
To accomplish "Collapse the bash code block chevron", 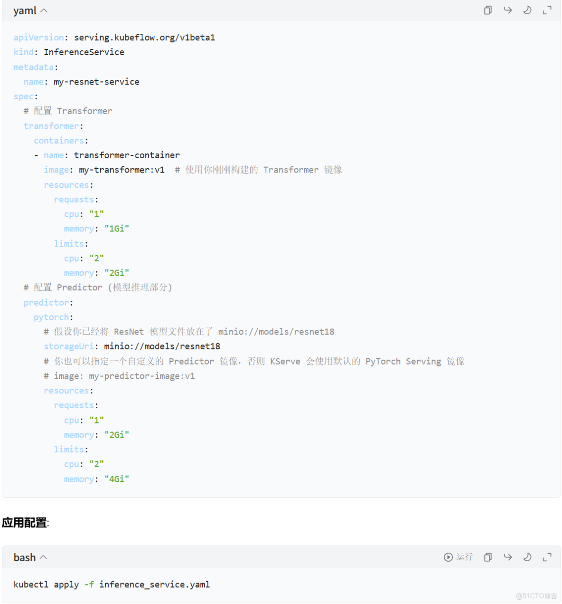I will [43, 557].
